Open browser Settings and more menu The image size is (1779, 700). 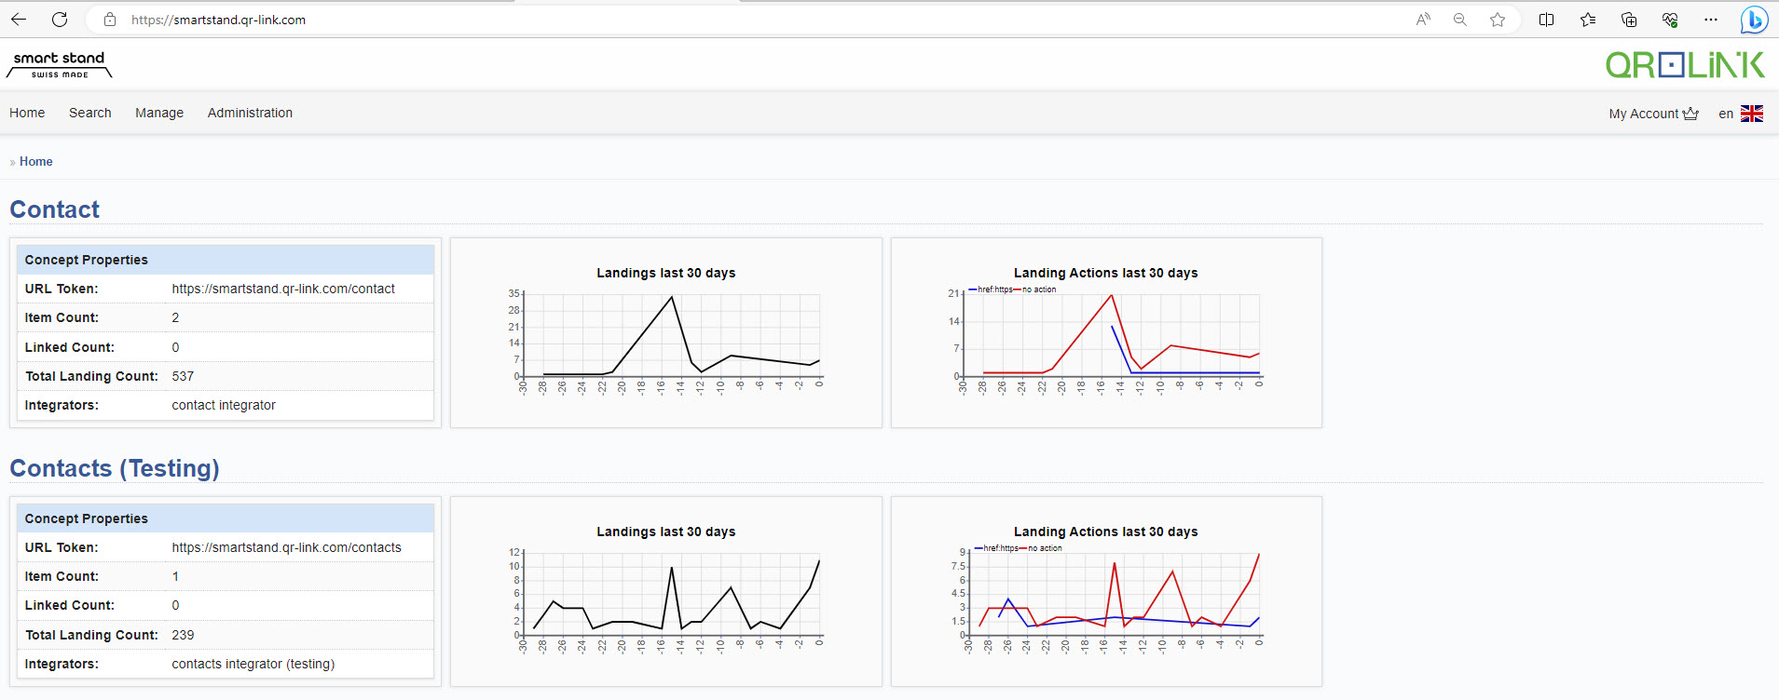[1711, 20]
